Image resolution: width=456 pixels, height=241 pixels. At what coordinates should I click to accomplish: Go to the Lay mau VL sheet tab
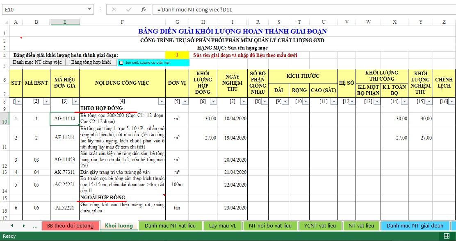pos(223,225)
